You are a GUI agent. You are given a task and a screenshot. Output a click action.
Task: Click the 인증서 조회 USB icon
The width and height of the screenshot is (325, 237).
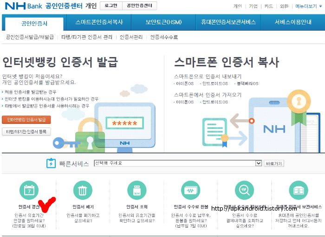(x=136, y=190)
